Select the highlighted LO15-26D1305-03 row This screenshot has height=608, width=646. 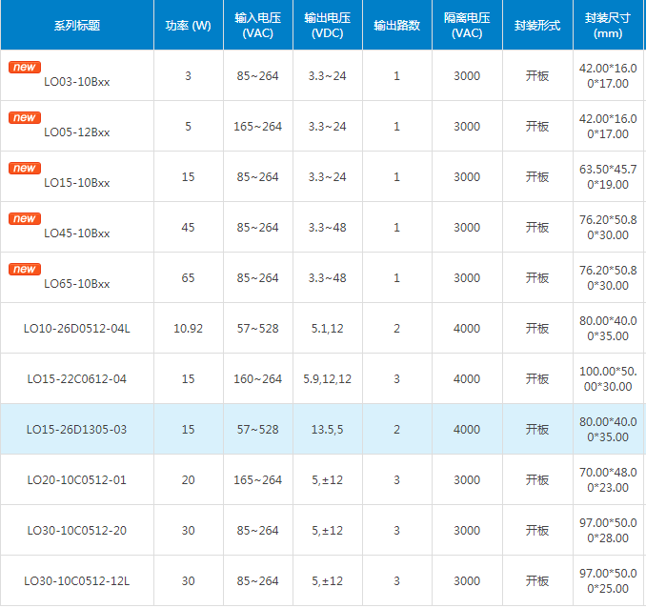76,430
